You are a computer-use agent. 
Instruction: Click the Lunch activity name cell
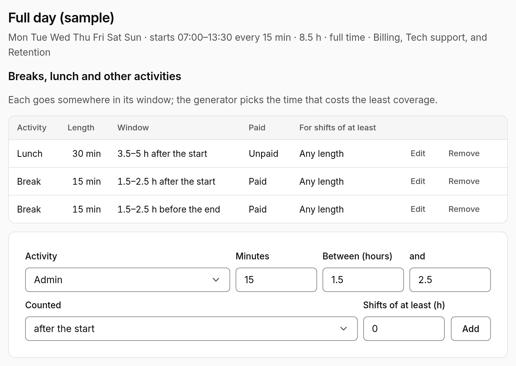30,154
